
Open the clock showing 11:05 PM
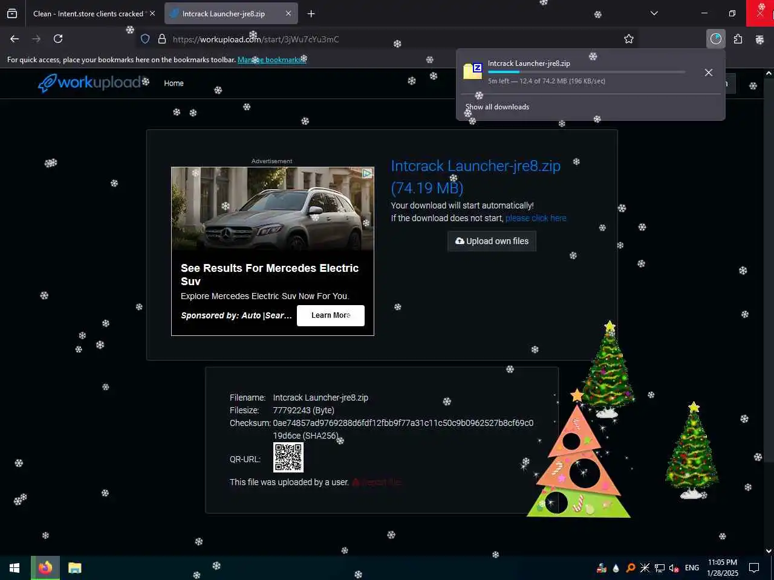(723, 568)
